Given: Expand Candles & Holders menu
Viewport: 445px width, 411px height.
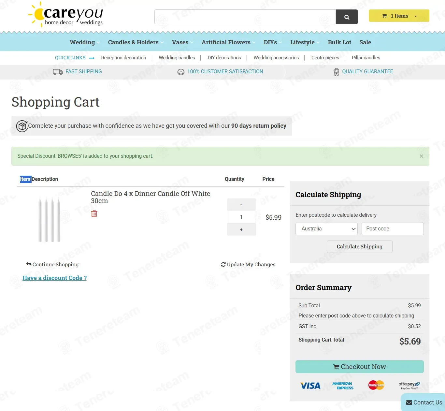Looking at the screenshot, I should (x=136, y=42).
